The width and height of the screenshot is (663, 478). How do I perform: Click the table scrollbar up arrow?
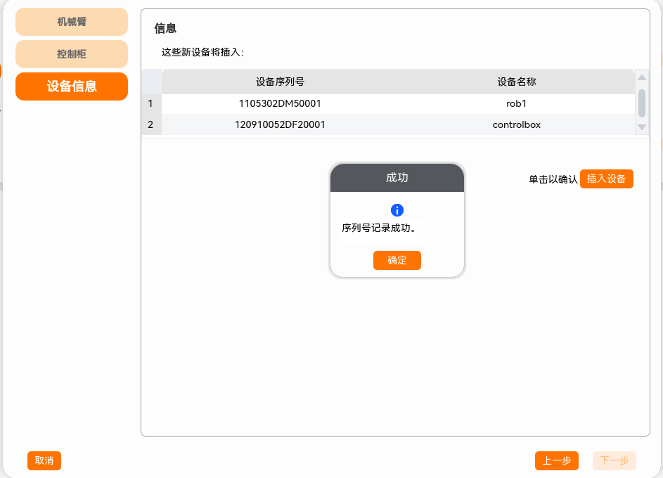641,77
